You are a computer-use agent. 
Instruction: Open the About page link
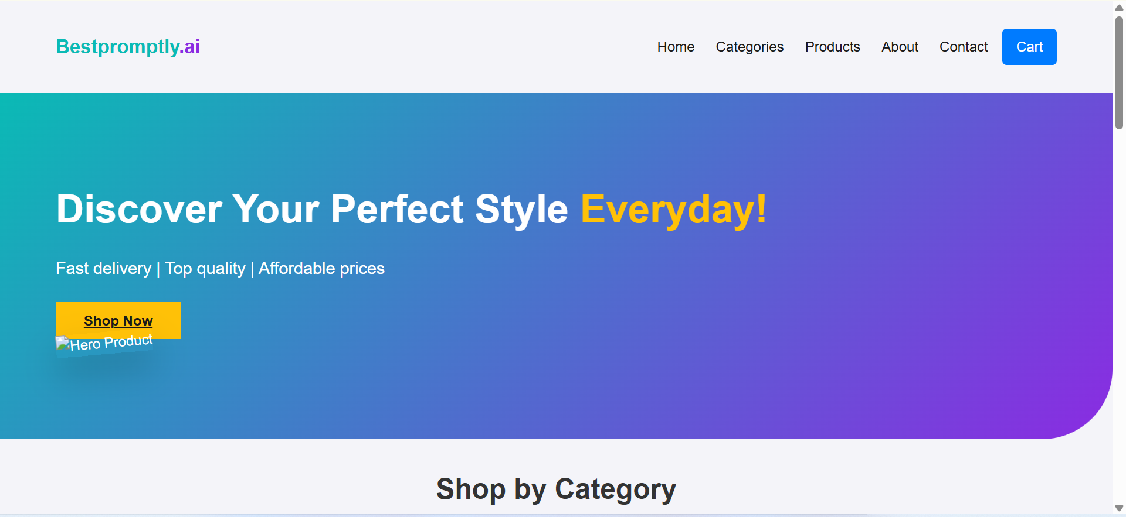[900, 47]
